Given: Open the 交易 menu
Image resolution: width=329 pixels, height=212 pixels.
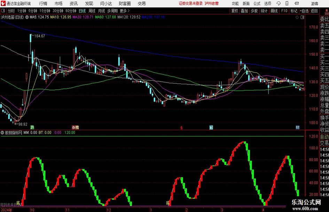Looking at the screenshot, I should pos(142,3).
